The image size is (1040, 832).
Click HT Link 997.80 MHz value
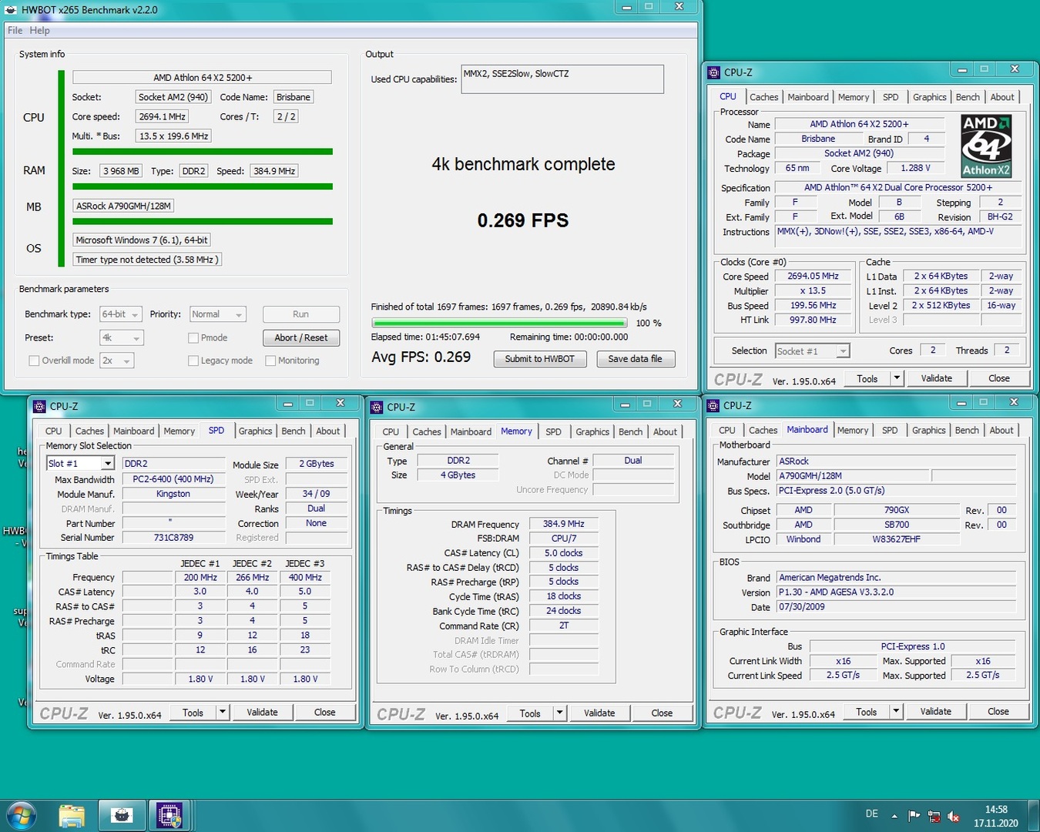click(x=813, y=320)
